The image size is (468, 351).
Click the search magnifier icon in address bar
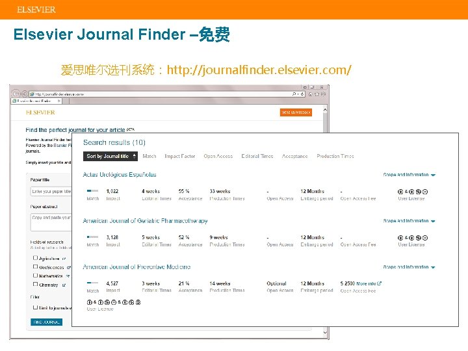[294, 94]
